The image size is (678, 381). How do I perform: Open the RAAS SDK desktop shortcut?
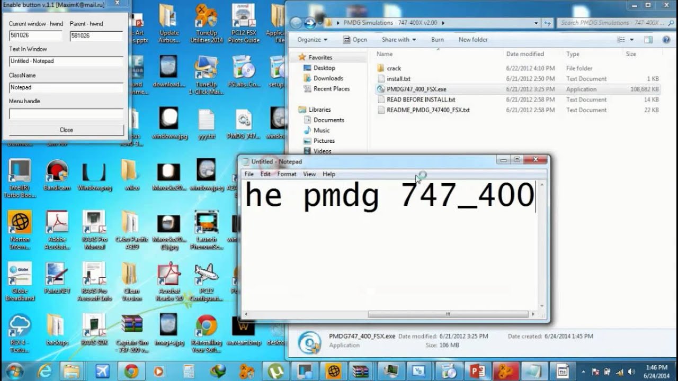point(94,330)
